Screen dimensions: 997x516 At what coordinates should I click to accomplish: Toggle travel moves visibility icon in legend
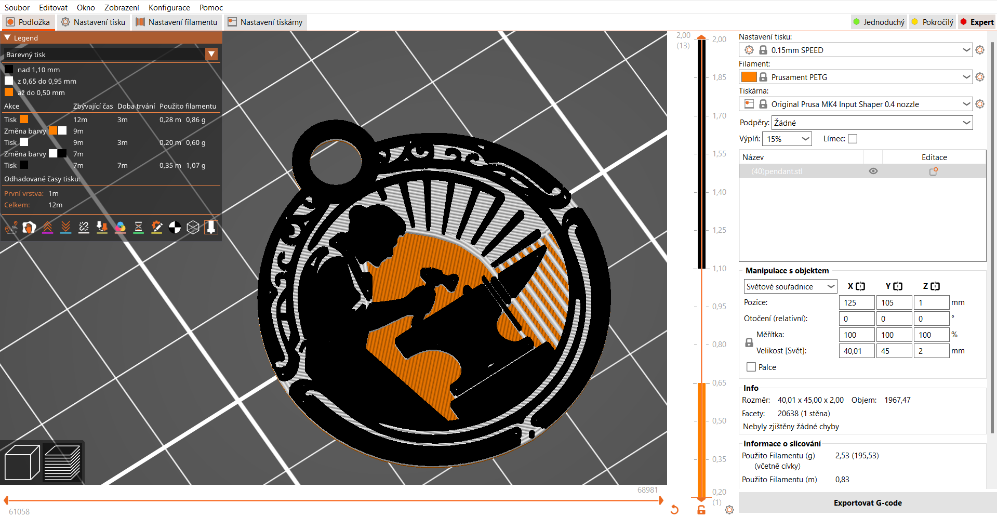click(11, 228)
